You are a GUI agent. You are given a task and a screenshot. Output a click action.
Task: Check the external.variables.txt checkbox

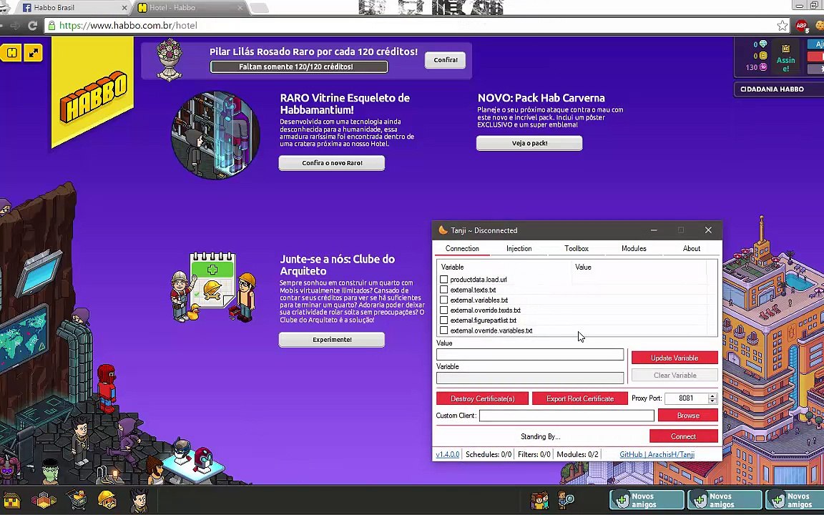[444, 300]
